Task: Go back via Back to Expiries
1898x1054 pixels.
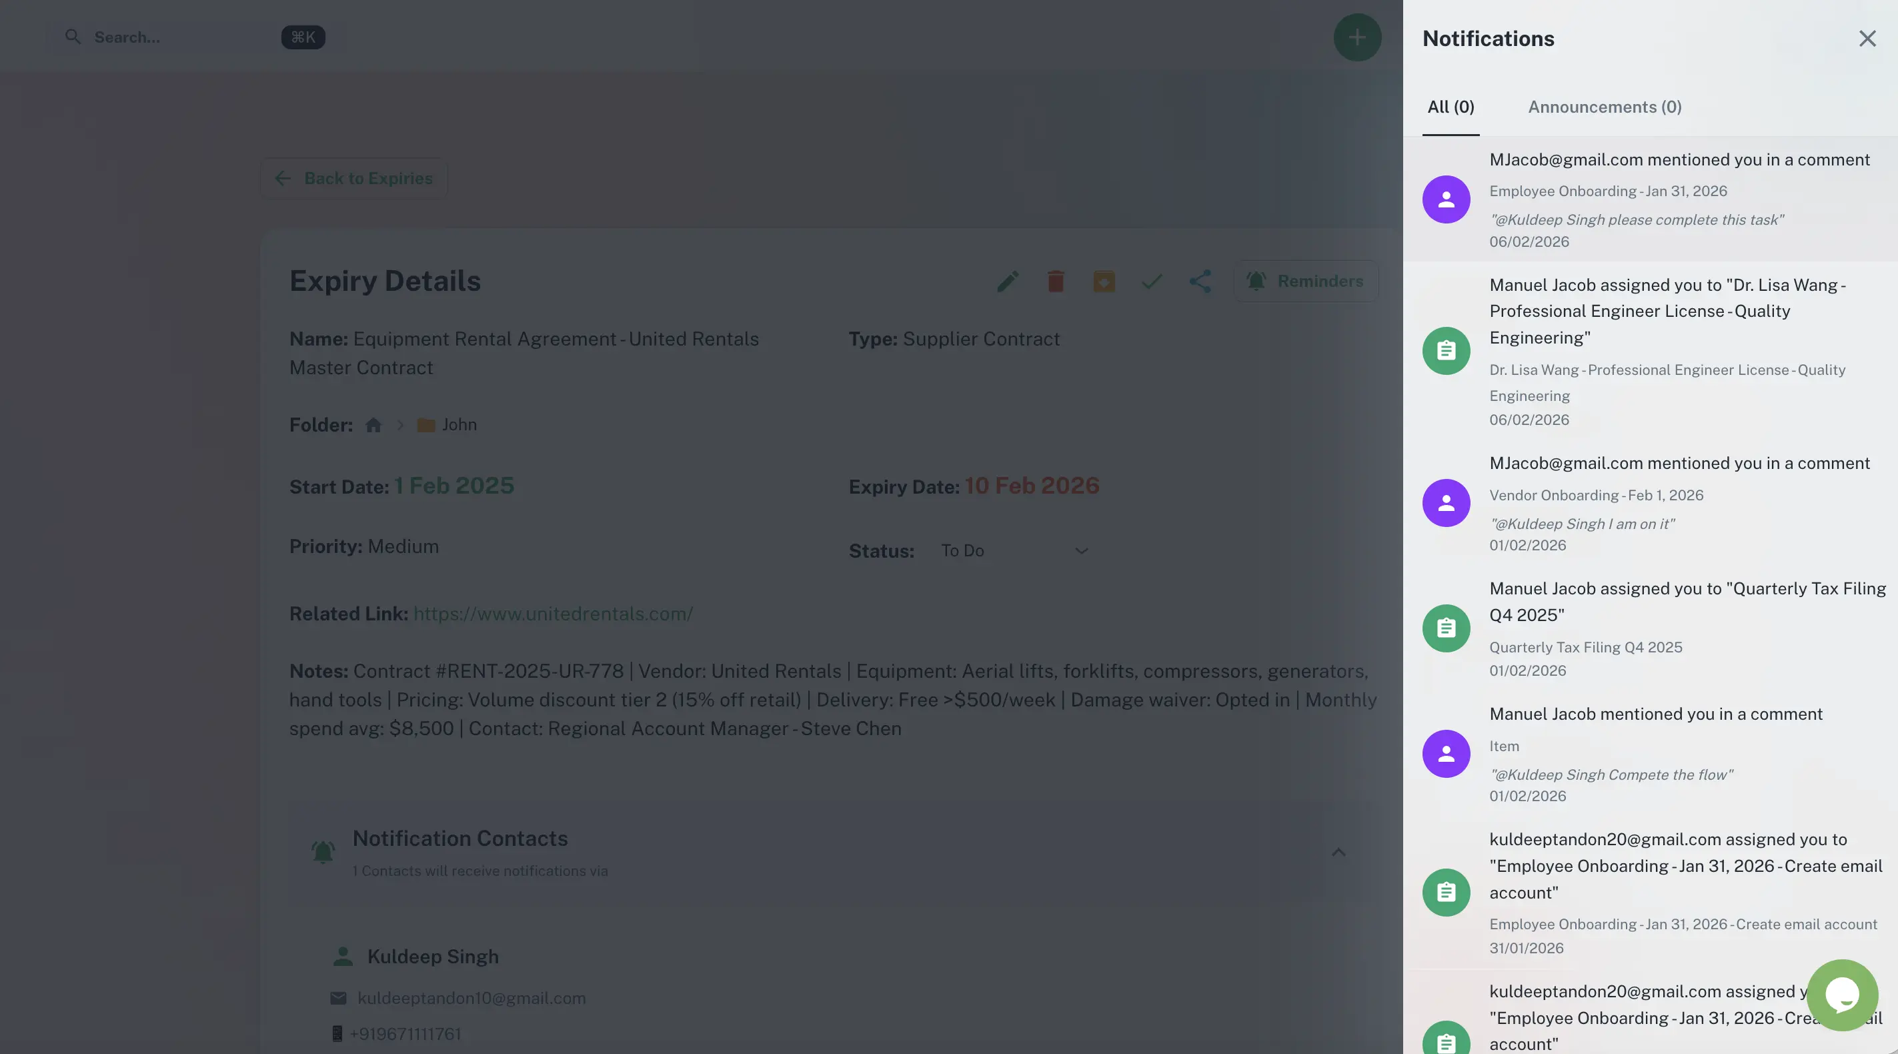Action: [x=353, y=178]
